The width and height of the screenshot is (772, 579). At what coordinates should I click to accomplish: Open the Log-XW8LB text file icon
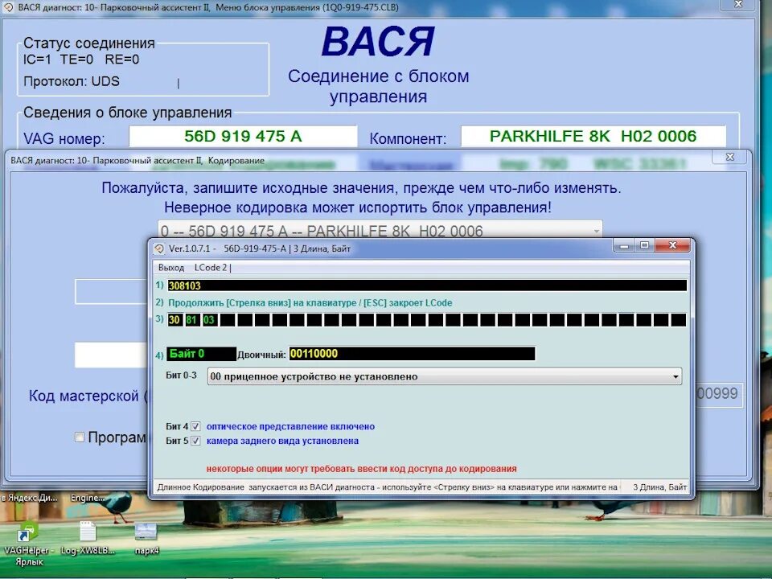[x=88, y=538]
